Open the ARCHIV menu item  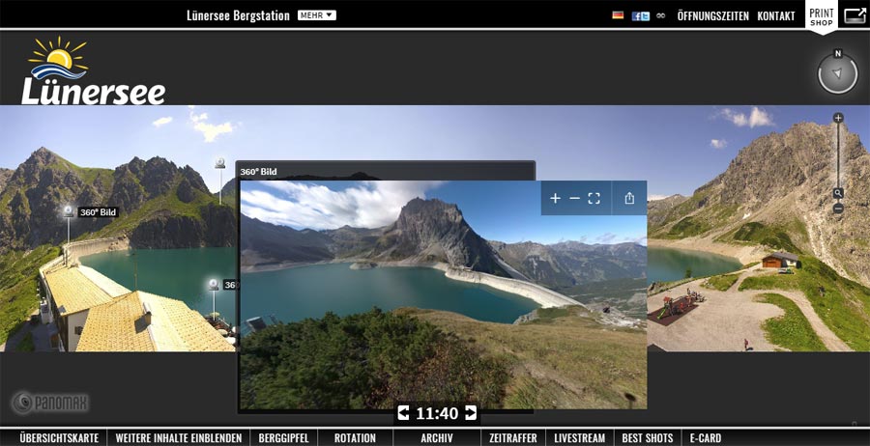437,437
